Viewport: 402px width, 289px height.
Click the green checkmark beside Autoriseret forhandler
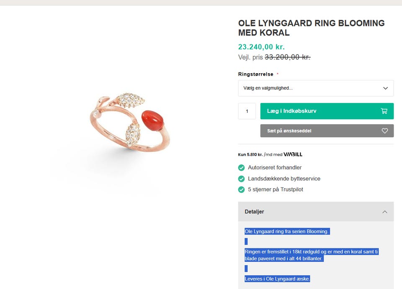241,167
